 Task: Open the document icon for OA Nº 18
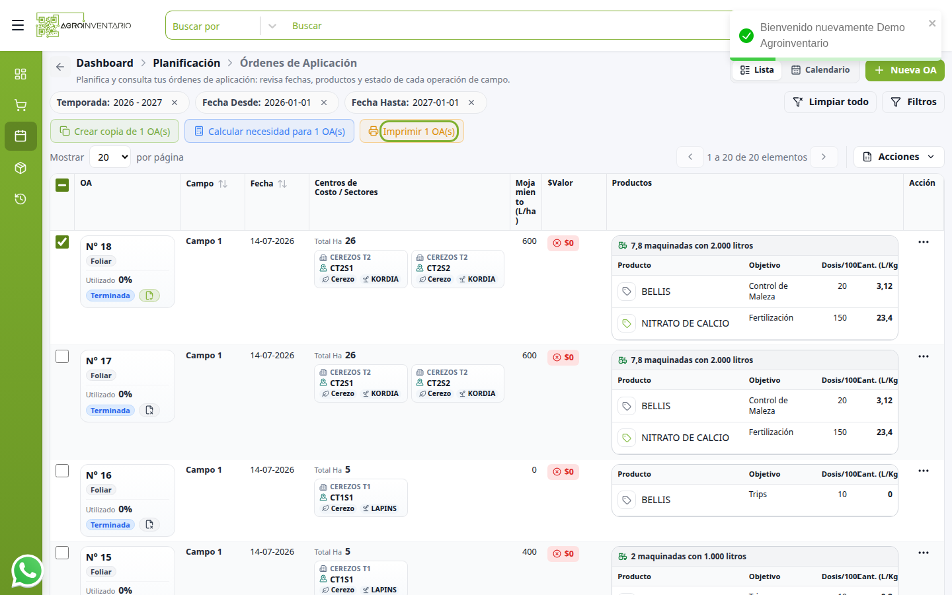pos(149,296)
